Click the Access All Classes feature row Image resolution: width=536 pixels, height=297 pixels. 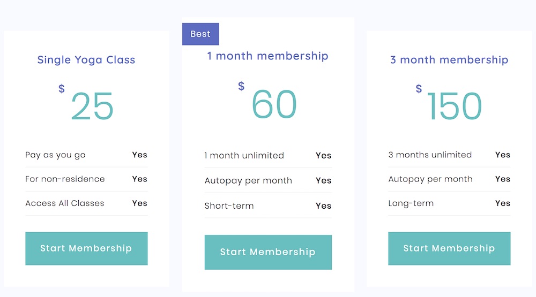click(x=86, y=203)
